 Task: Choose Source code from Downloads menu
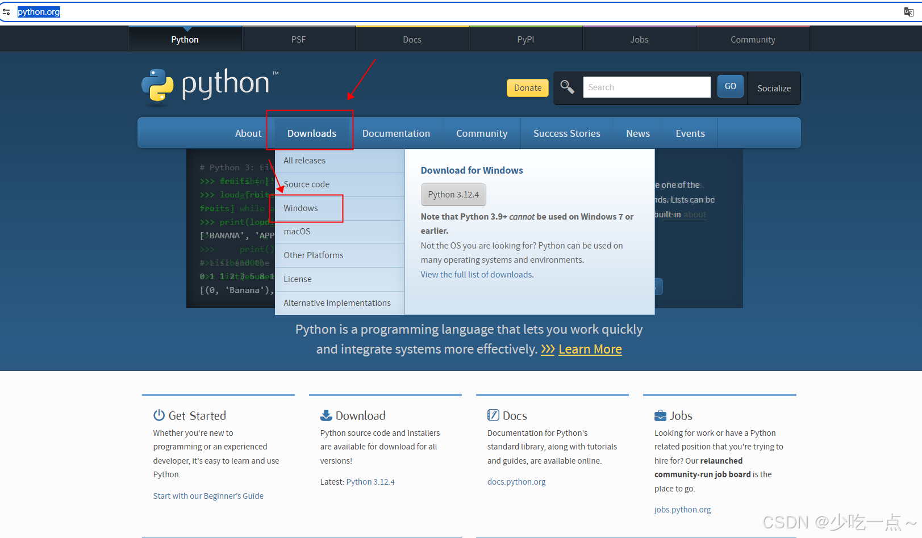pos(340,184)
